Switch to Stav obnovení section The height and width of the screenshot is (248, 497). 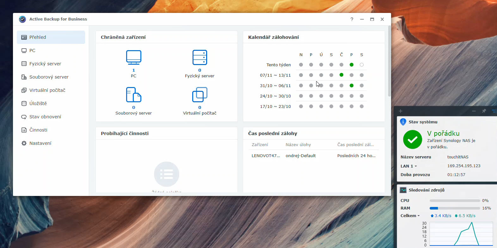pos(45,117)
